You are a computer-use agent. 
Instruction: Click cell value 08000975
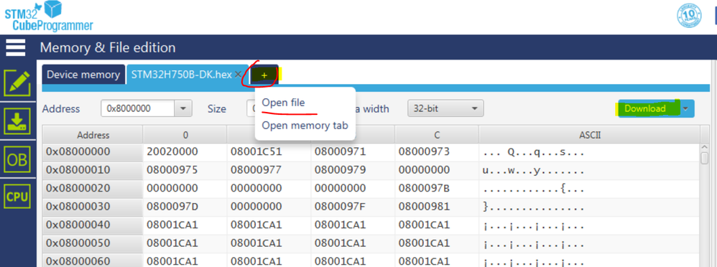pos(172,170)
